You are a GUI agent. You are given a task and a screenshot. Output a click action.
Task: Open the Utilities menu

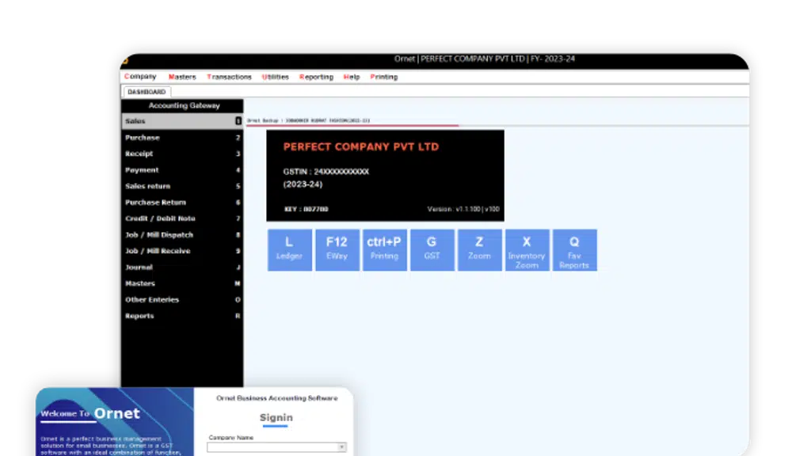pyautogui.click(x=275, y=77)
